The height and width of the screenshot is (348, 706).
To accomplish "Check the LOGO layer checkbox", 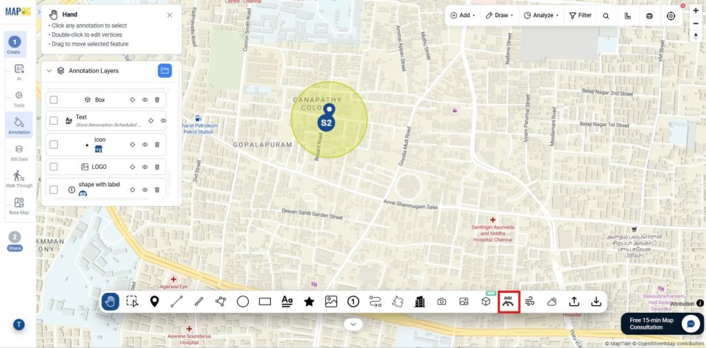I will (x=54, y=167).
